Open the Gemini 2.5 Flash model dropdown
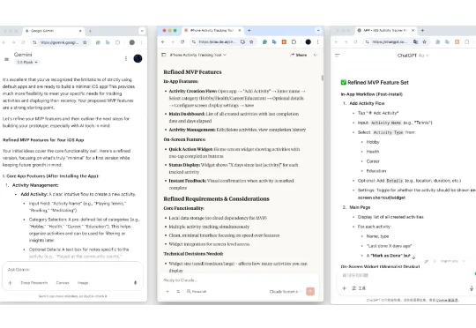Viewport: 476px width, 328px height. 27,63
